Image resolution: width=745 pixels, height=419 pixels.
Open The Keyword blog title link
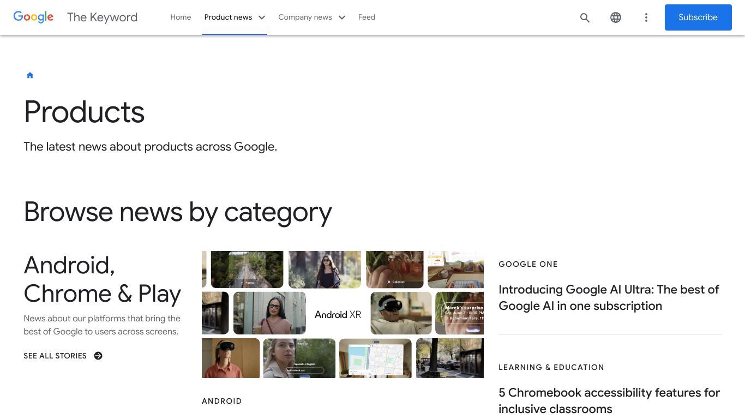coord(102,17)
